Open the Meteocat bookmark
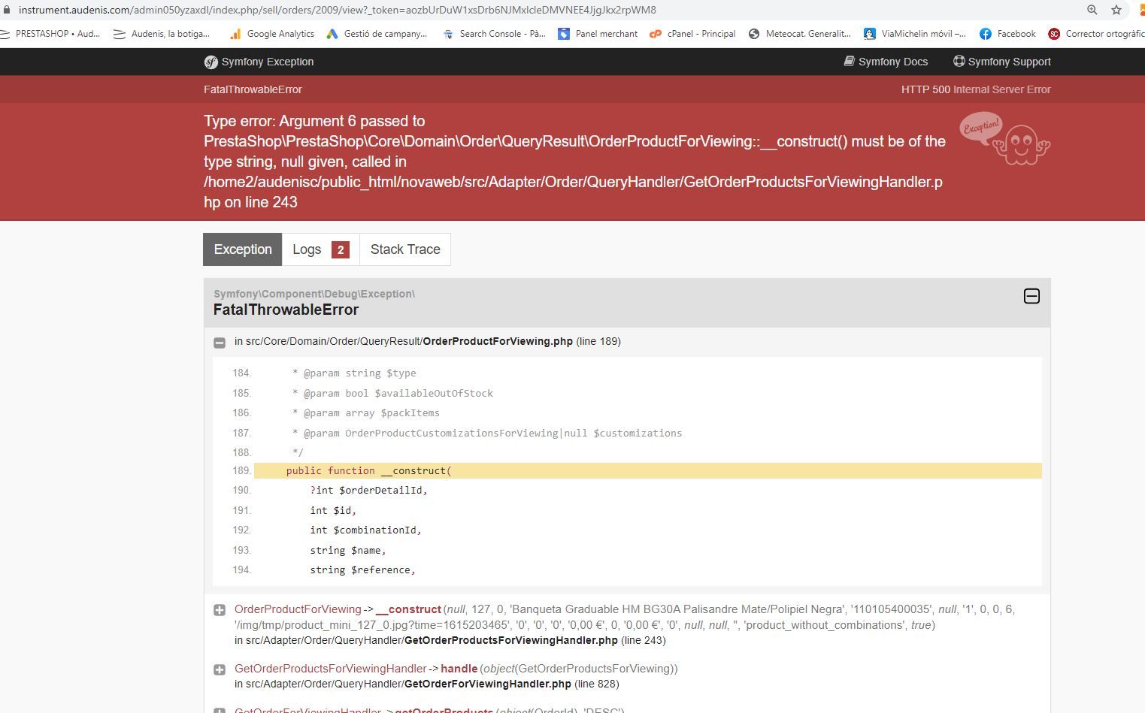The height and width of the screenshot is (713, 1145). click(x=800, y=34)
